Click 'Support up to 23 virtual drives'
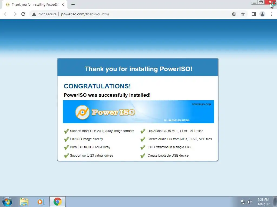 pos(91,155)
